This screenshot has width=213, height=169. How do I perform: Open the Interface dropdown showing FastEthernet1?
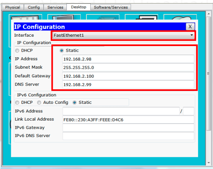point(124,35)
